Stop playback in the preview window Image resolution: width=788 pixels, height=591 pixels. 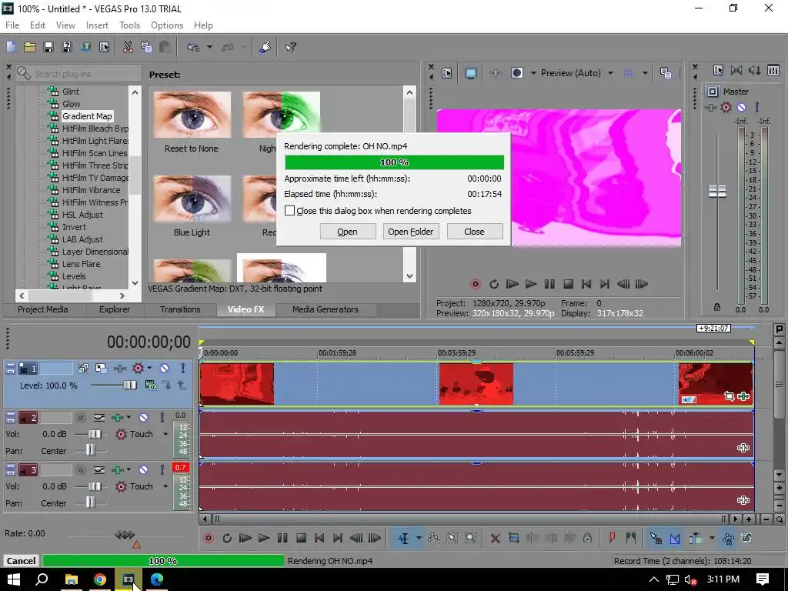pyautogui.click(x=568, y=284)
